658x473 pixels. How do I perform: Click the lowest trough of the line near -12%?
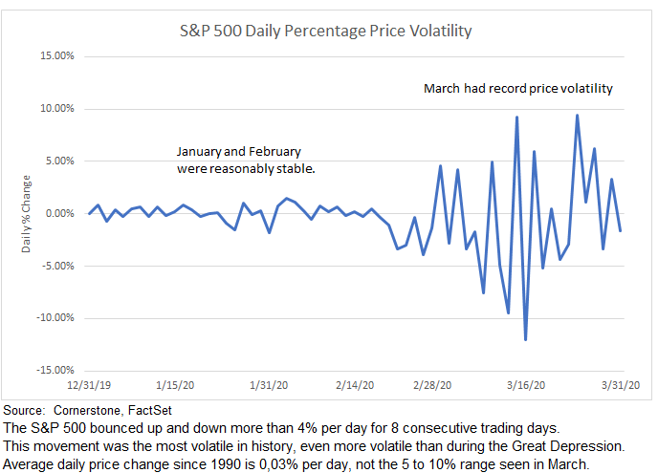coord(526,339)
